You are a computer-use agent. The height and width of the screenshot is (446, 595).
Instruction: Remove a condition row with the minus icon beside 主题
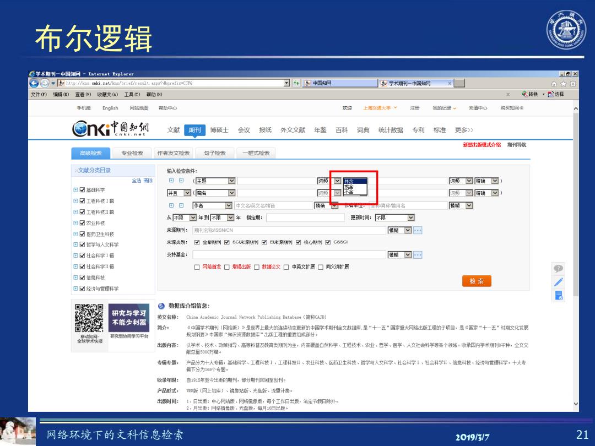(x=181, y=181)
